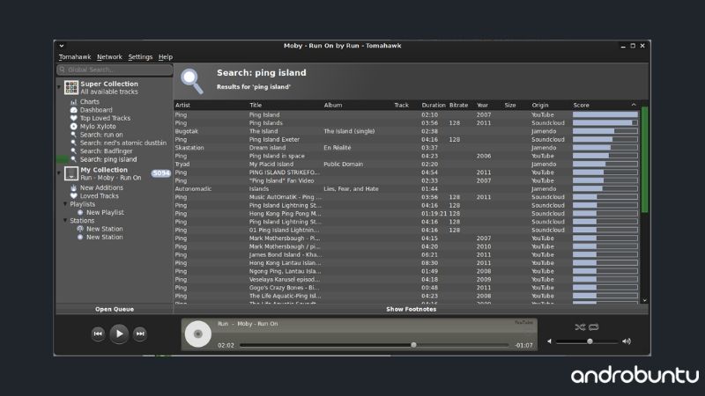Open the Help menu
Screen dimensions: 705x396
click(x=166, y=57)
